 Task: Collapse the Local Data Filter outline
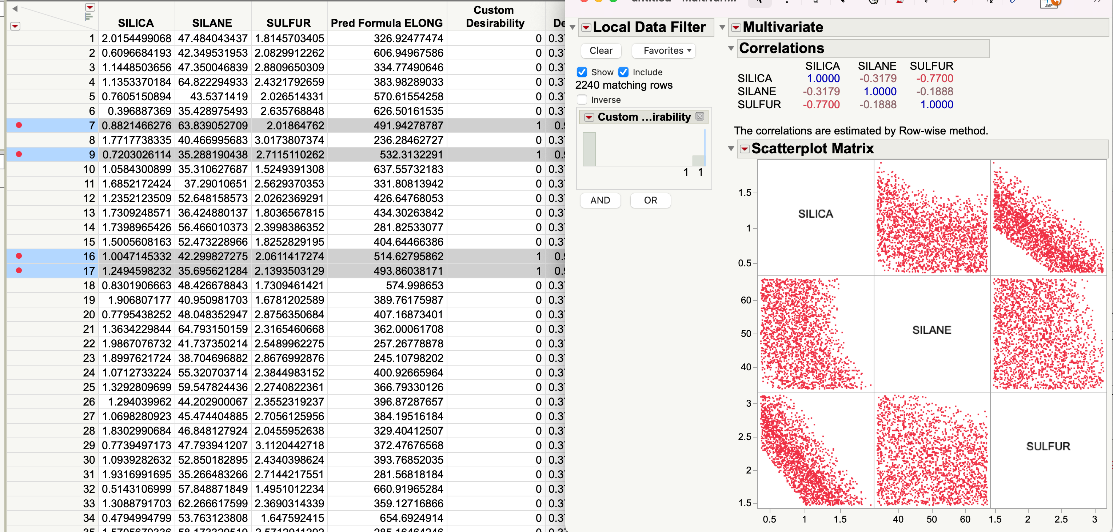573,28
